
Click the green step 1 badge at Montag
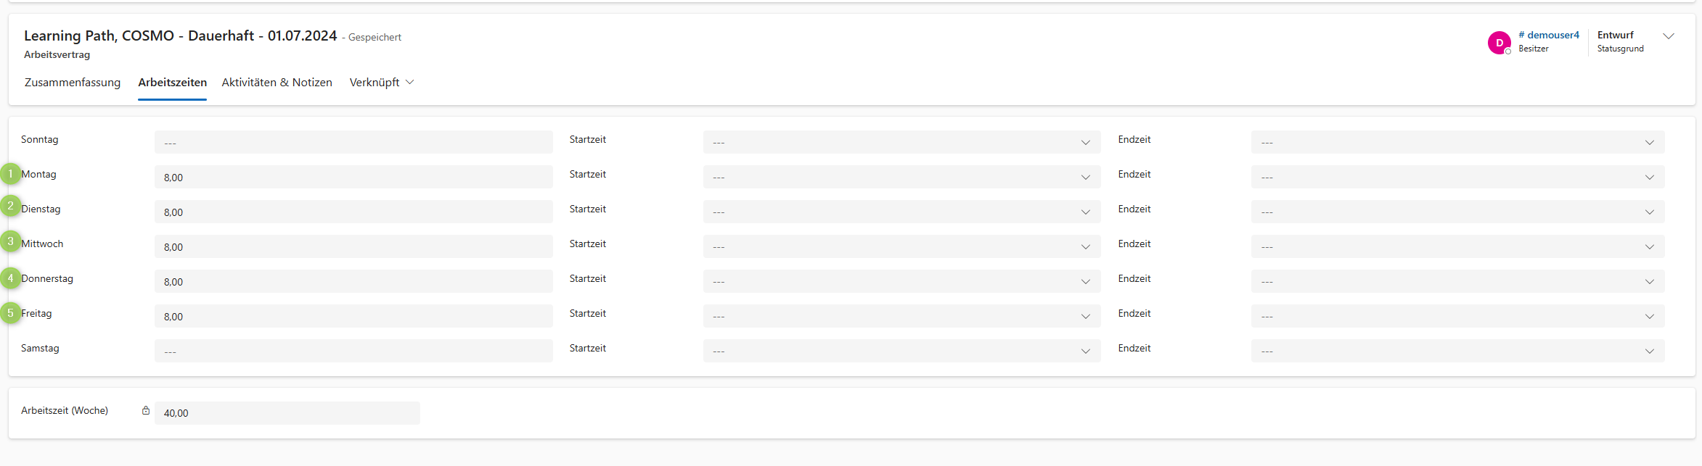[11, 174]
